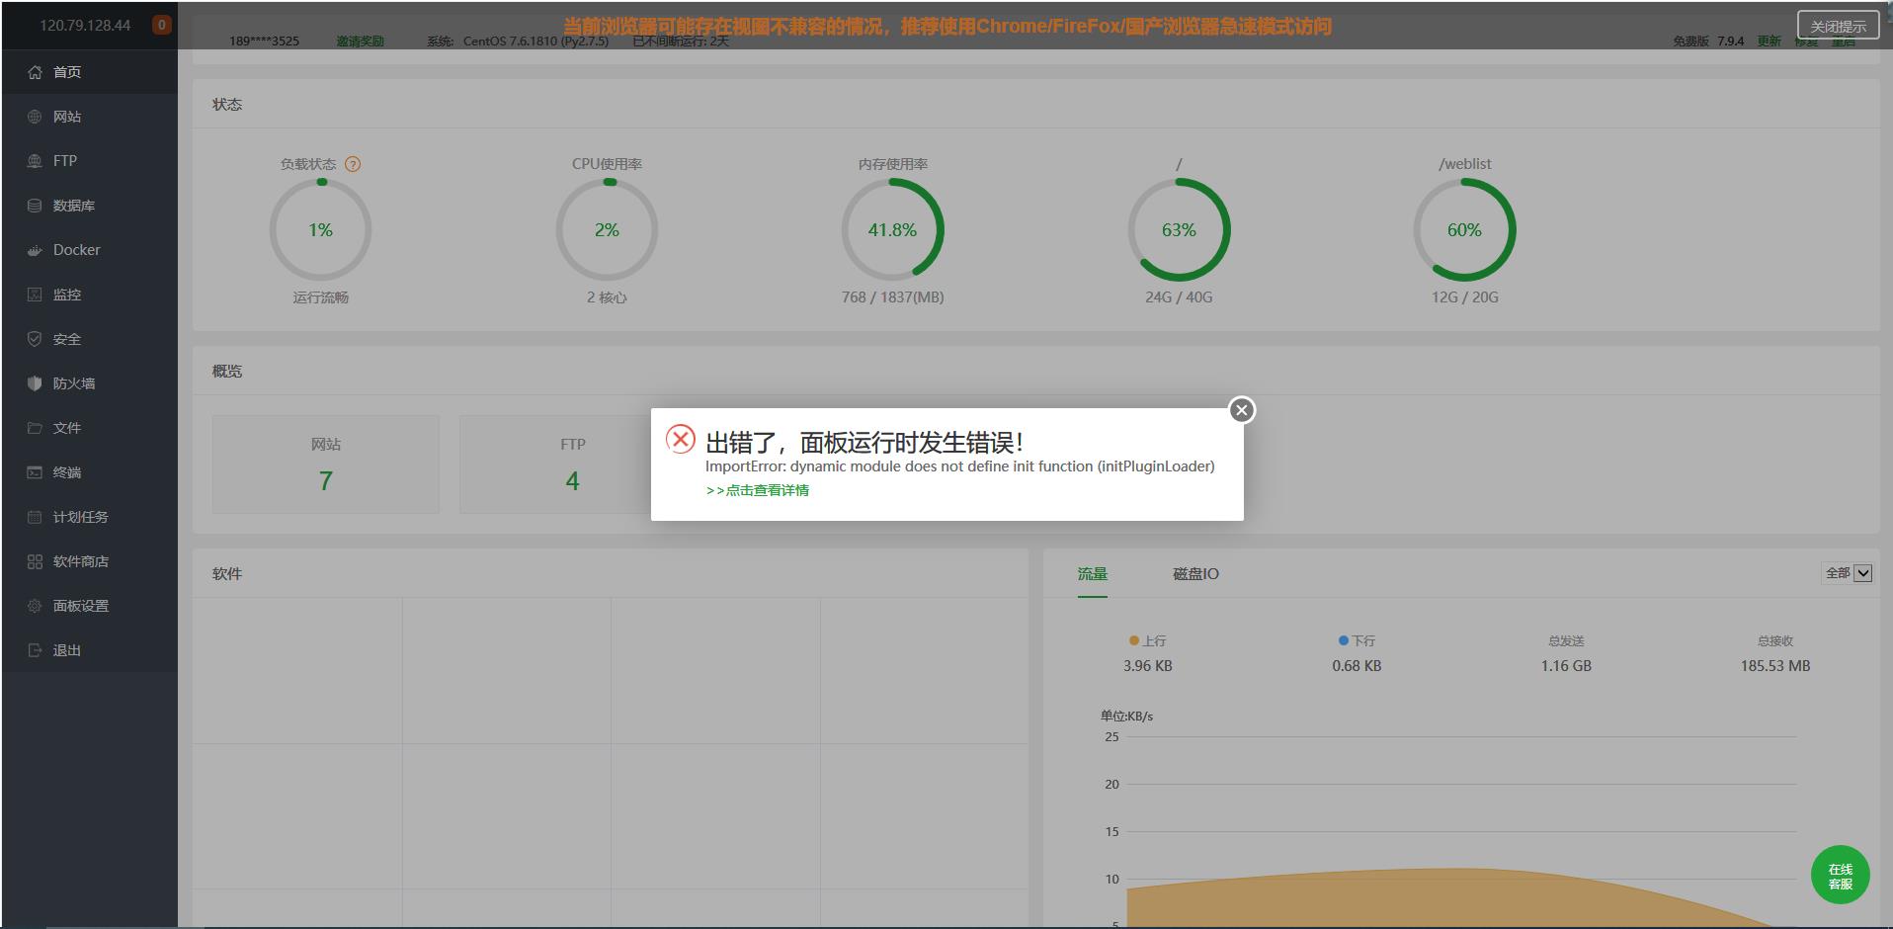
Task: Click the 负载状态 1% gauge
Action: pyautogui.click(x=320, y=230)
